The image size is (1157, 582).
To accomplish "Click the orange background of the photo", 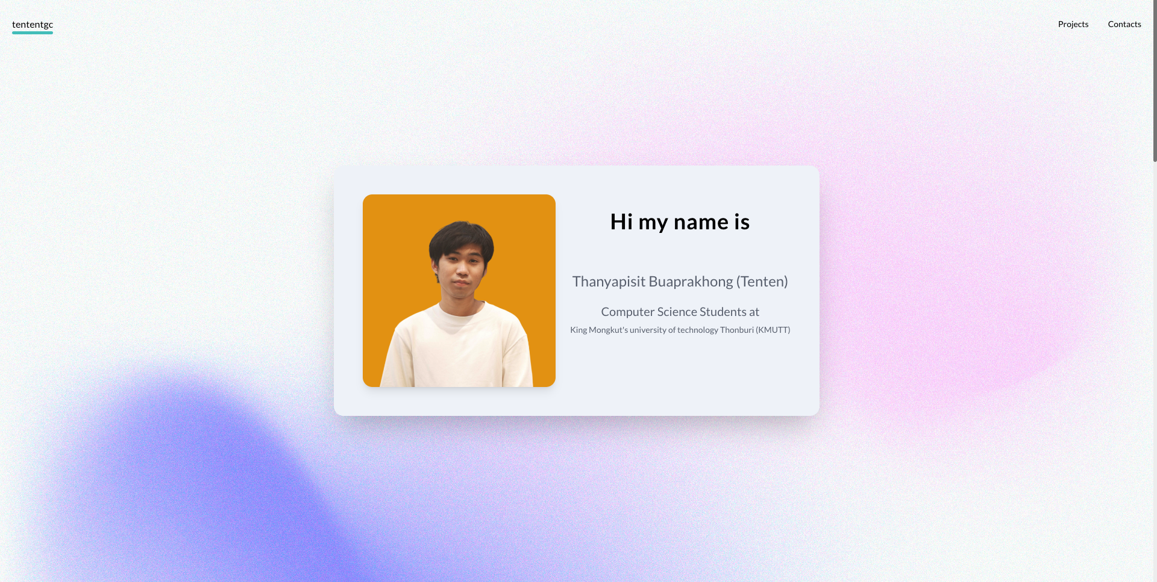I will (392, 241).
